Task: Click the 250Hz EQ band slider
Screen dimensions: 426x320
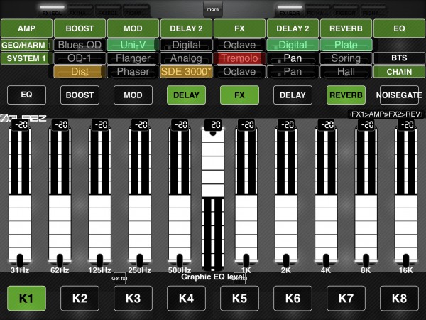Action: (x=140, y=194)
